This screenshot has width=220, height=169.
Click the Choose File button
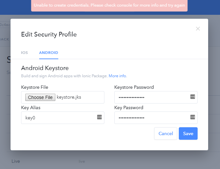[40, 97]
